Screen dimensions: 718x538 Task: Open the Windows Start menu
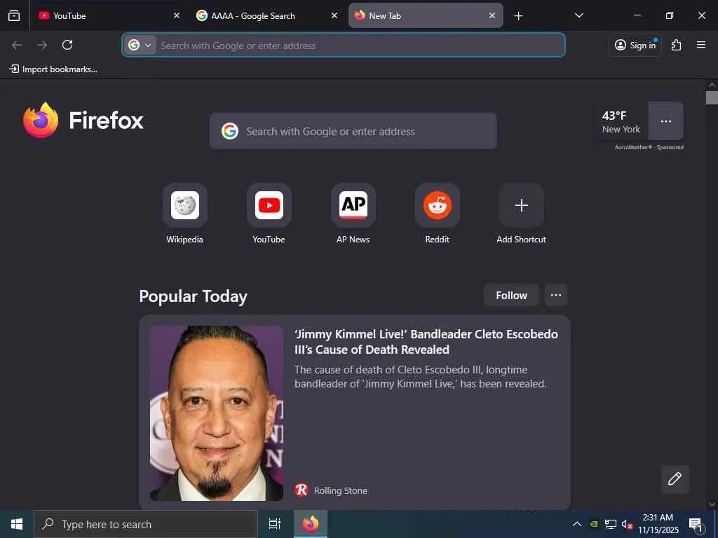pyautogui.click(x=17, y=524)
